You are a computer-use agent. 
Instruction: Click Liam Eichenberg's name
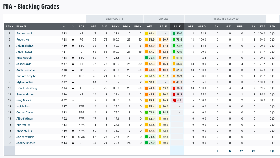[26, 88]
